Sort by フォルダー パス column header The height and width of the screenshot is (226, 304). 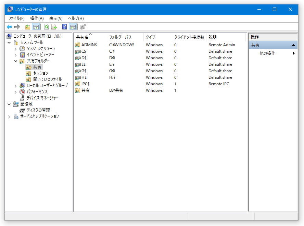pos(125,37)
